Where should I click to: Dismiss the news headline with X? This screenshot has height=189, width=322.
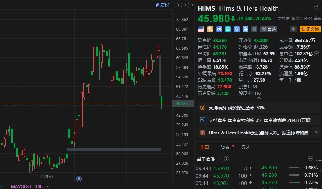[317, 133]
